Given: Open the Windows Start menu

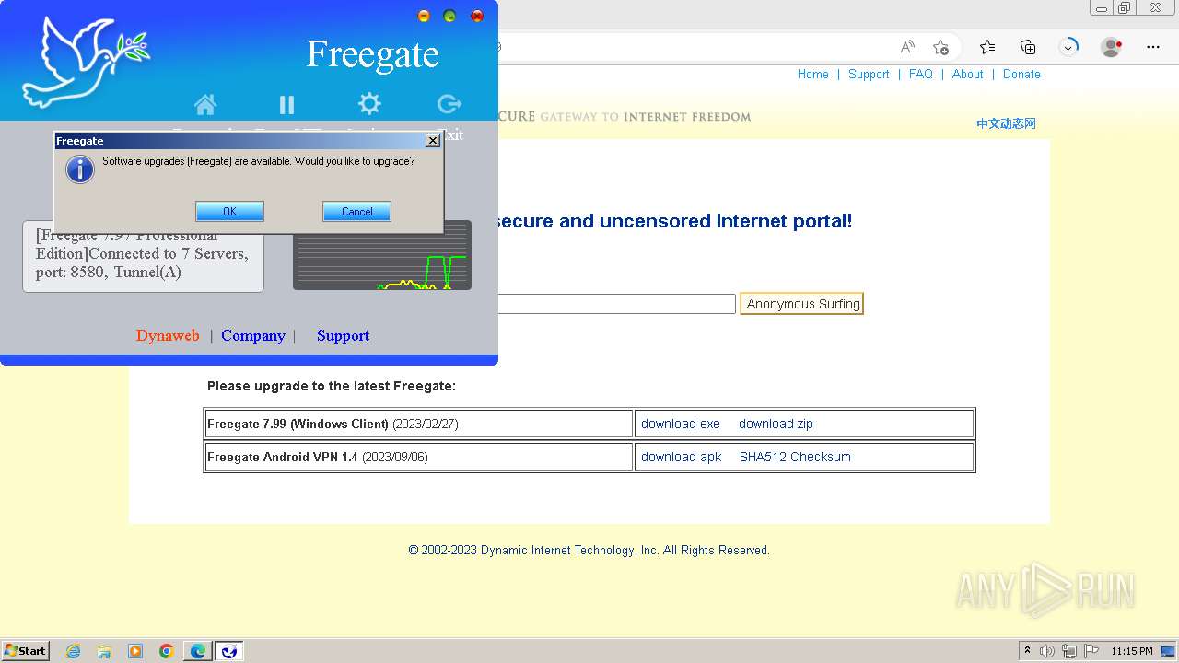Looking at the screenshot, I should (x=25, y=651).
